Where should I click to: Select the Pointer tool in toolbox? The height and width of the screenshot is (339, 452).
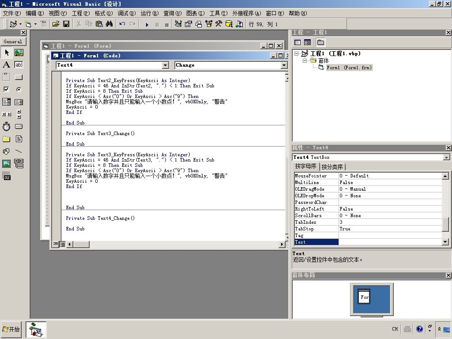tap(6, 53)
